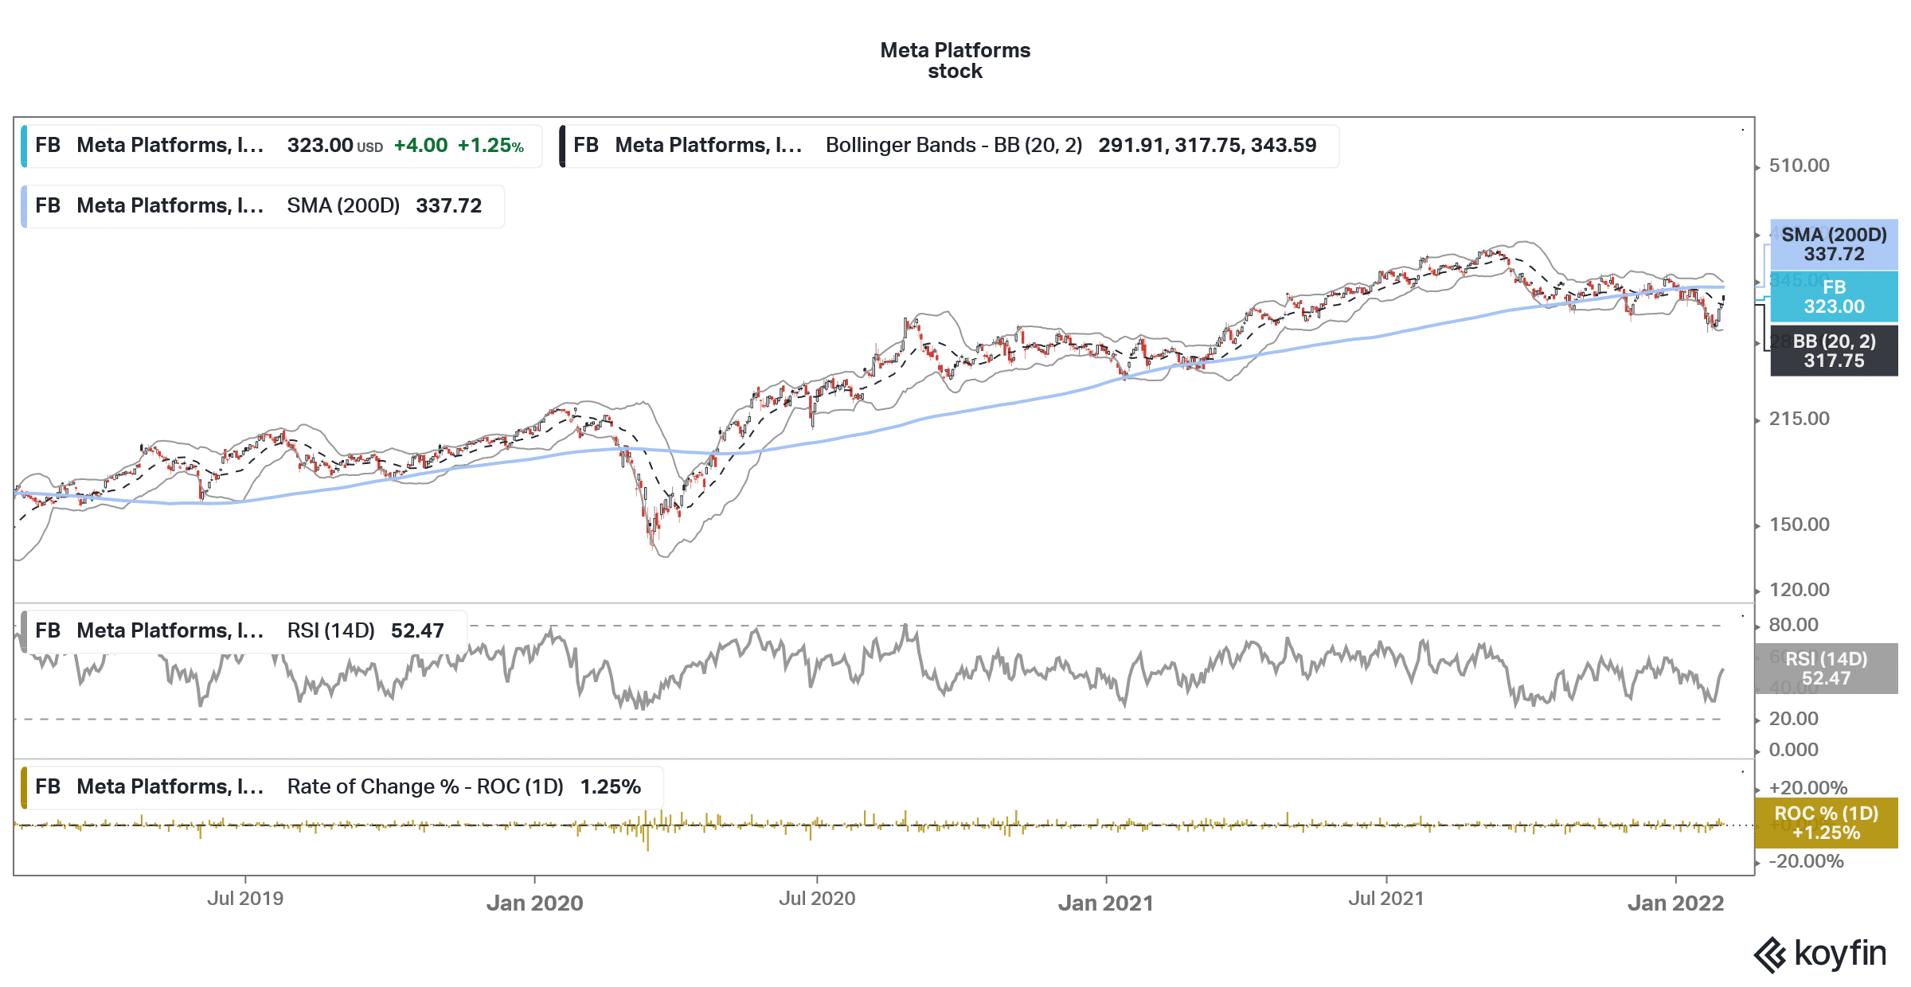Click the blue FB price legend color bar
Screen dimensions: 1911x987
click(24, 146)
